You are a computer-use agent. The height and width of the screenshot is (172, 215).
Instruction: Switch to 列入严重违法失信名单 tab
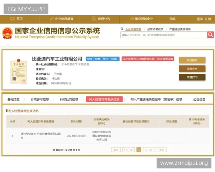156,99
